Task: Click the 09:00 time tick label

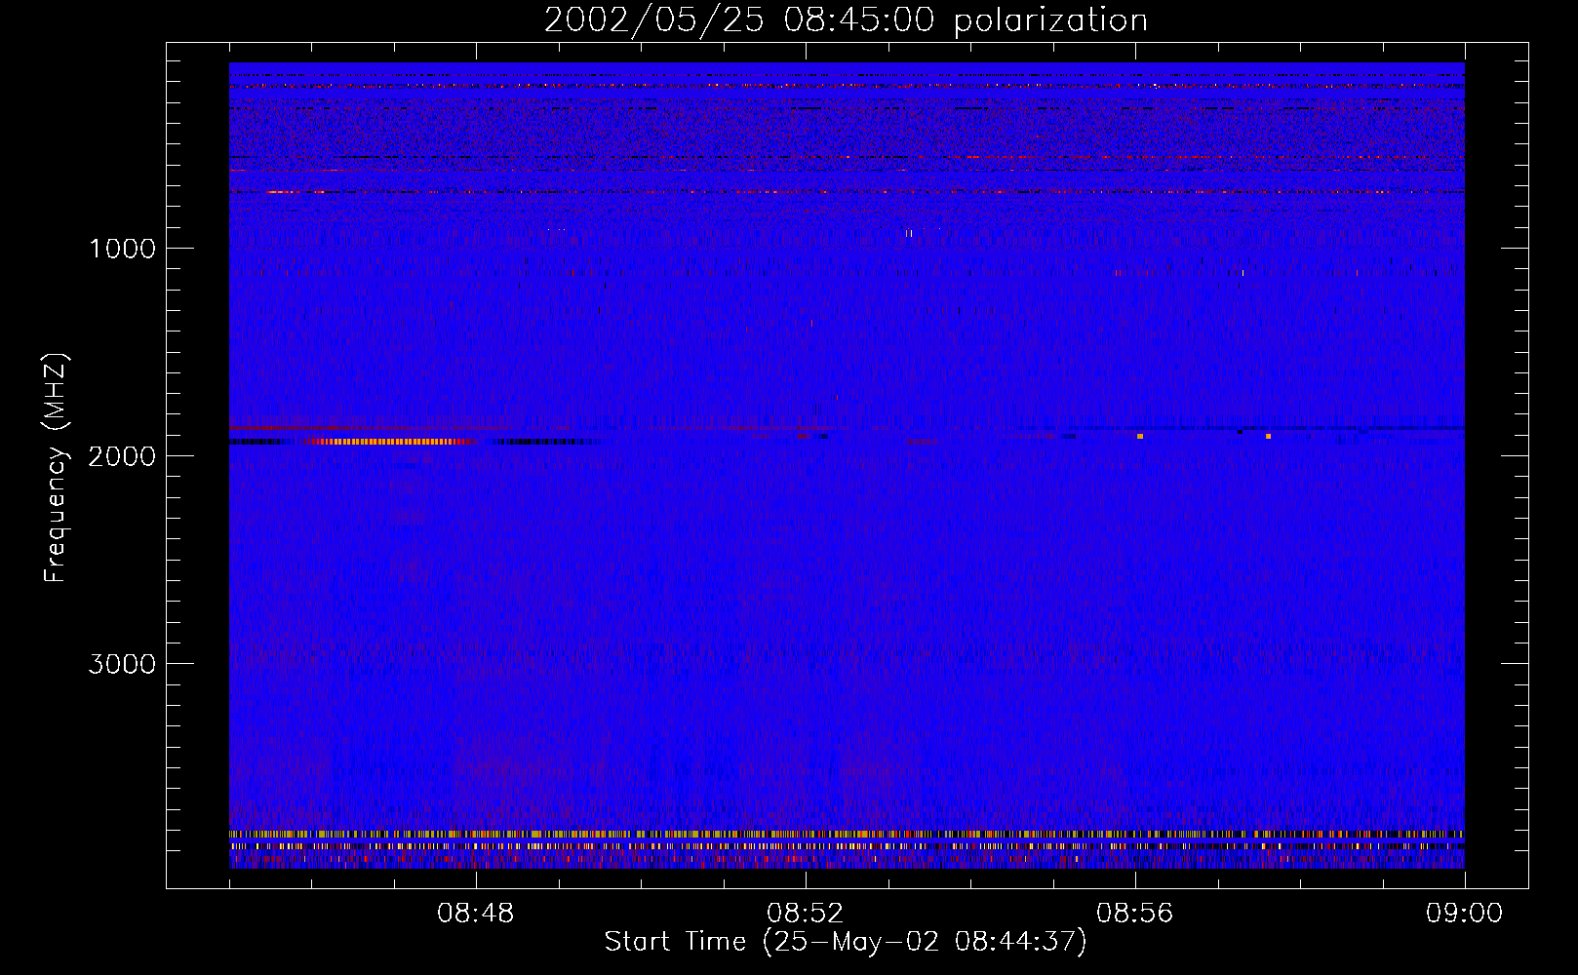Action: pyautogui.click(x=1465, y=914)
